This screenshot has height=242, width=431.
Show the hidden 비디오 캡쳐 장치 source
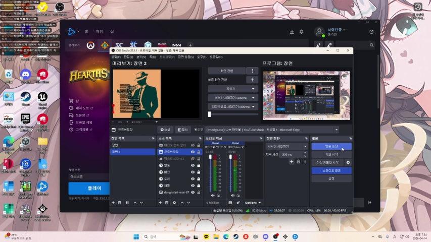[x=193, y=145]
